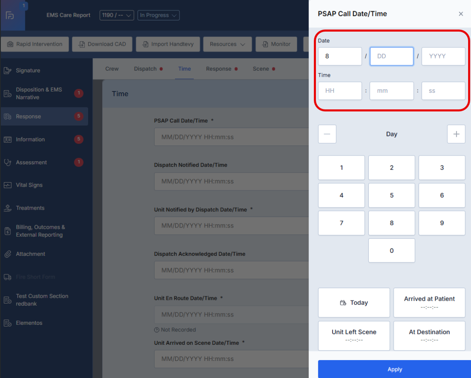The height and width of the screenshot is (378, 471).
Task: Expand the 1190 / -- dropdown
Action: 116,15
